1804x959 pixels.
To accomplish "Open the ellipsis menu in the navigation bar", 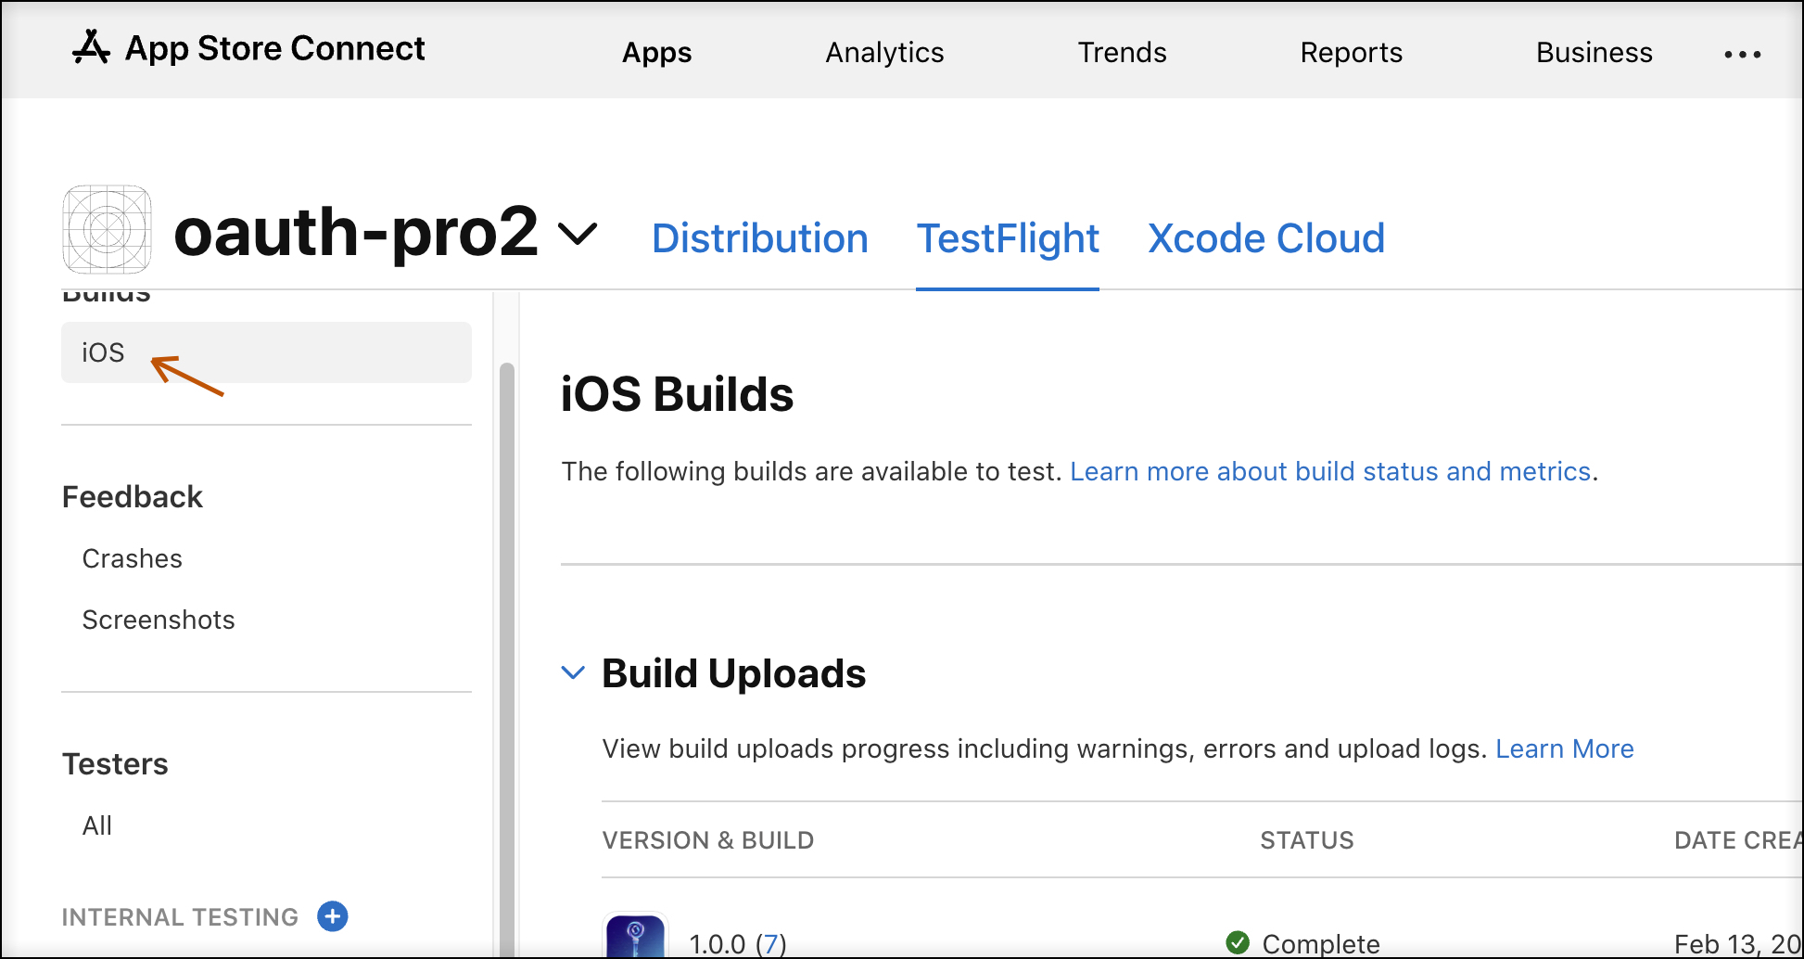I will 1743,53.
